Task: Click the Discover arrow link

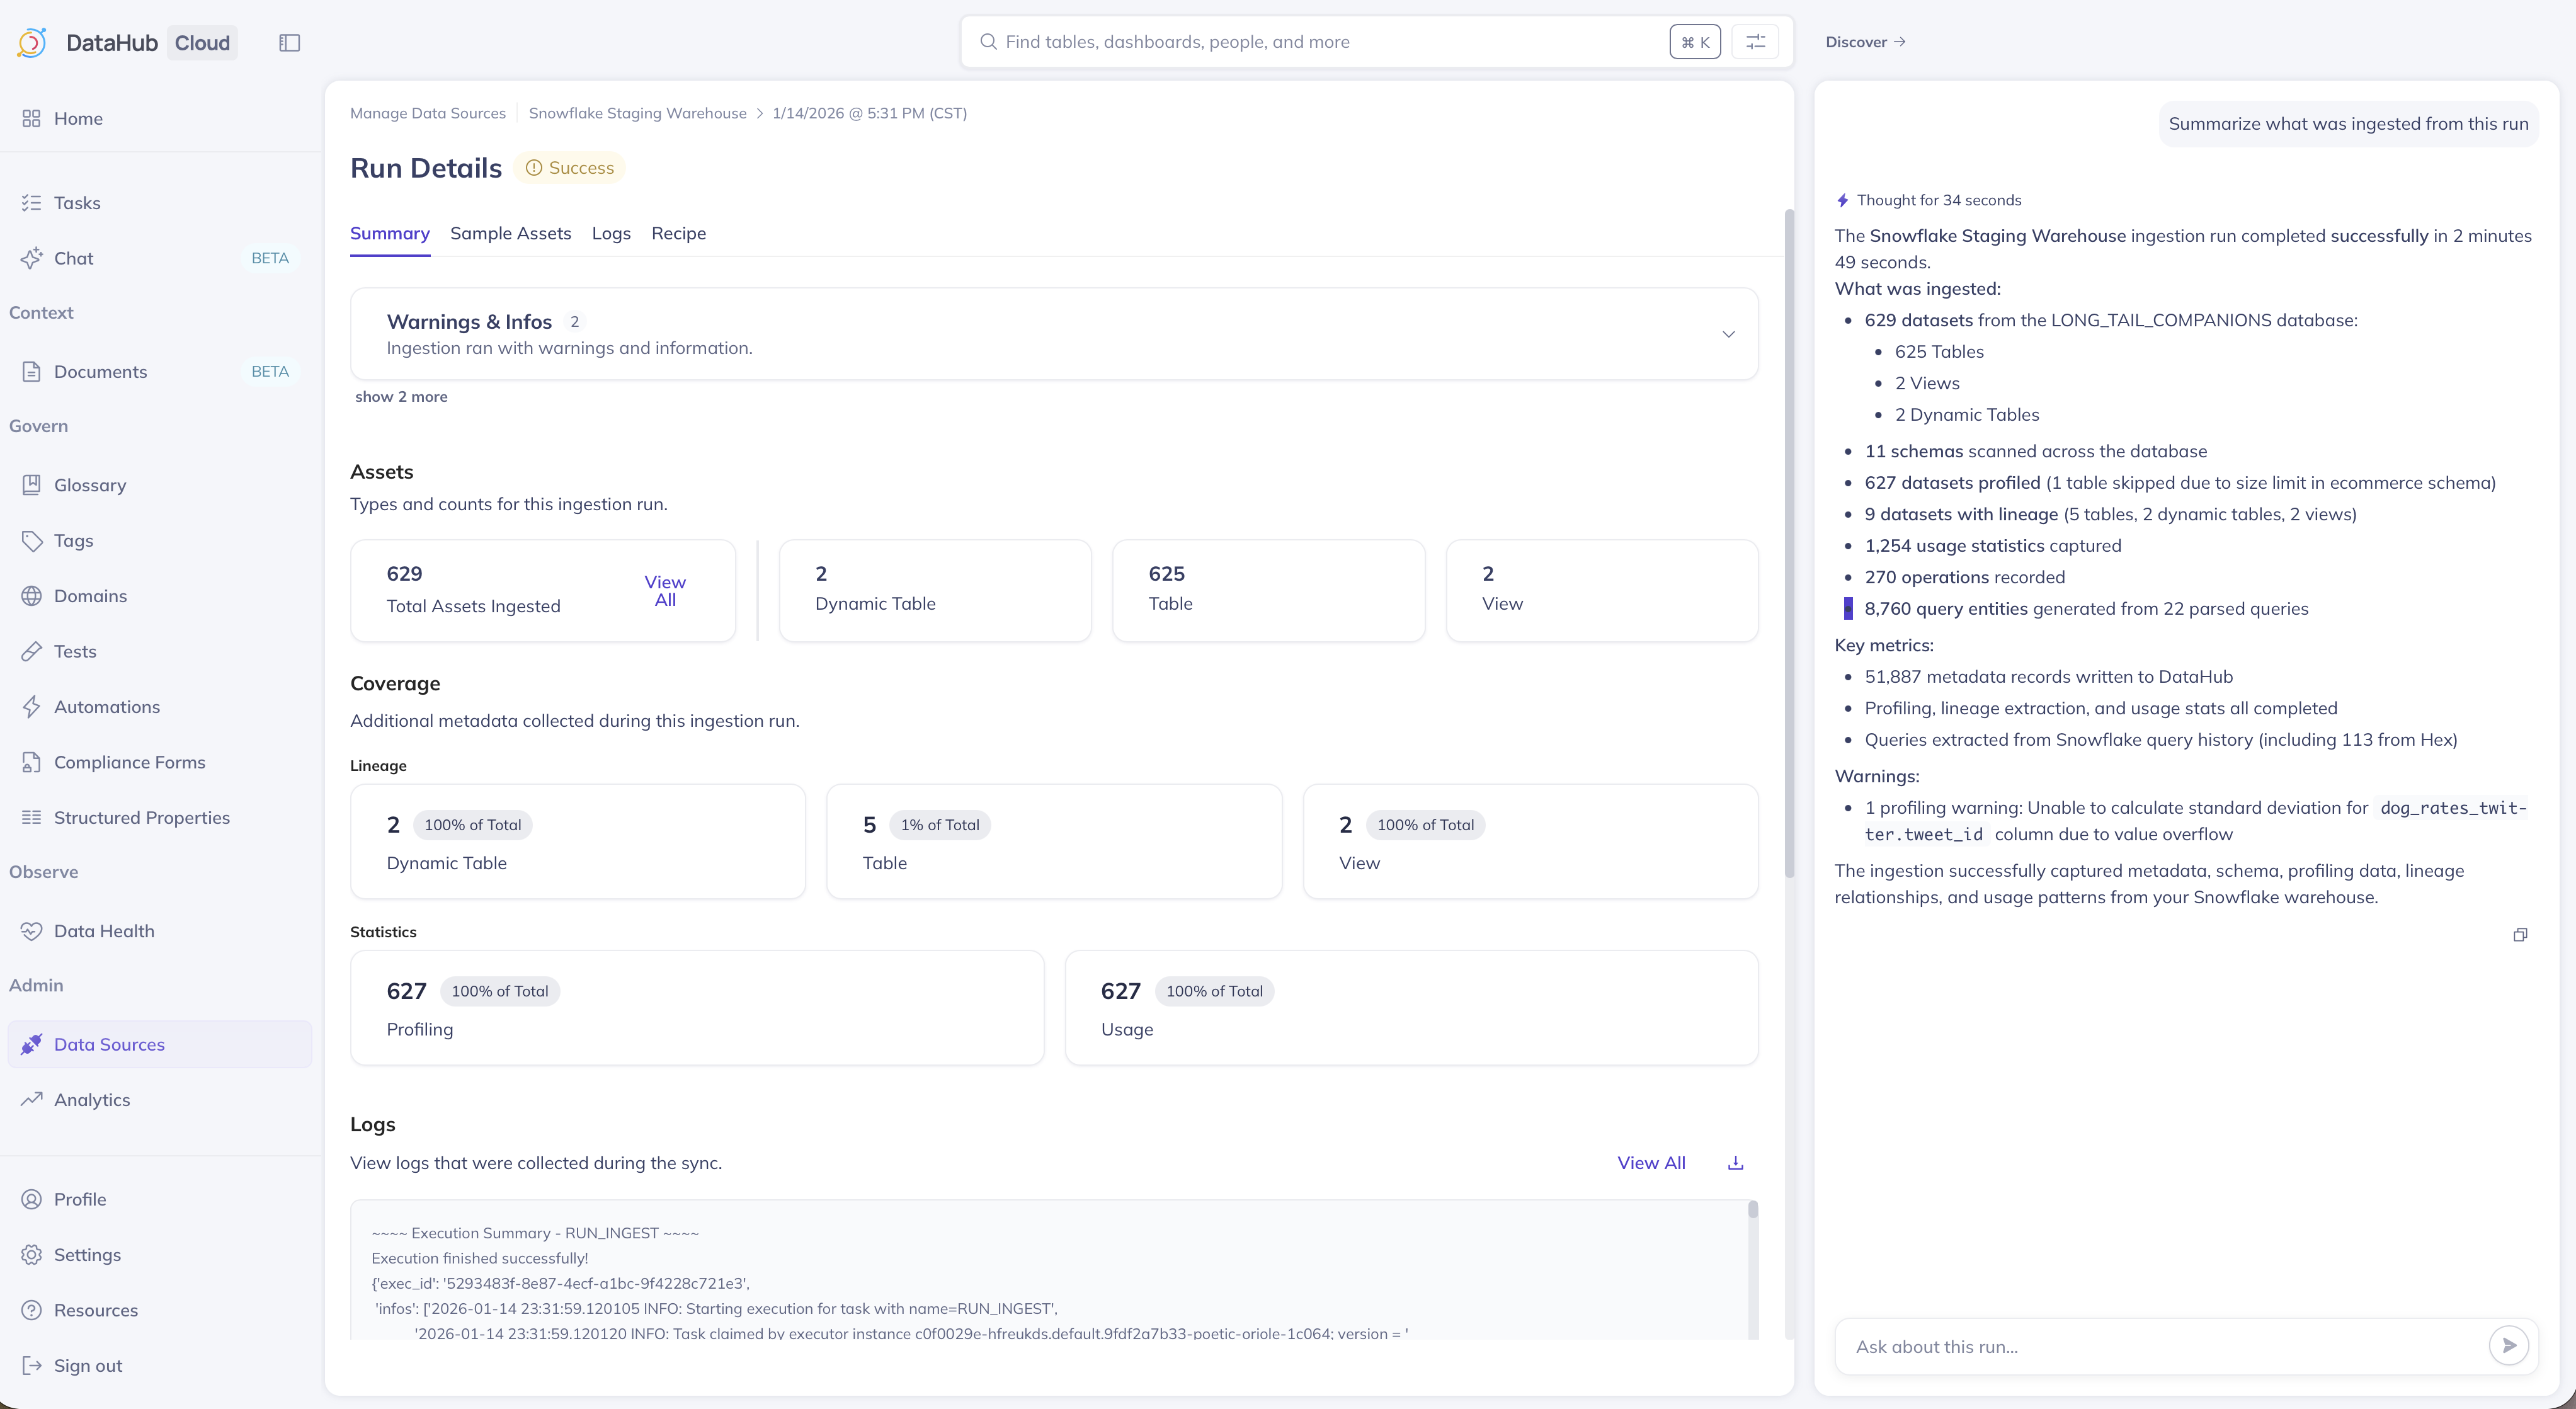Action: tap(1865, 42)
